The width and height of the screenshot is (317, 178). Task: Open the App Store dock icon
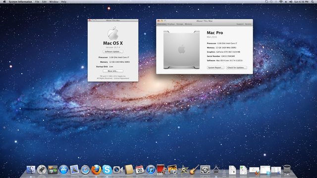63,170
